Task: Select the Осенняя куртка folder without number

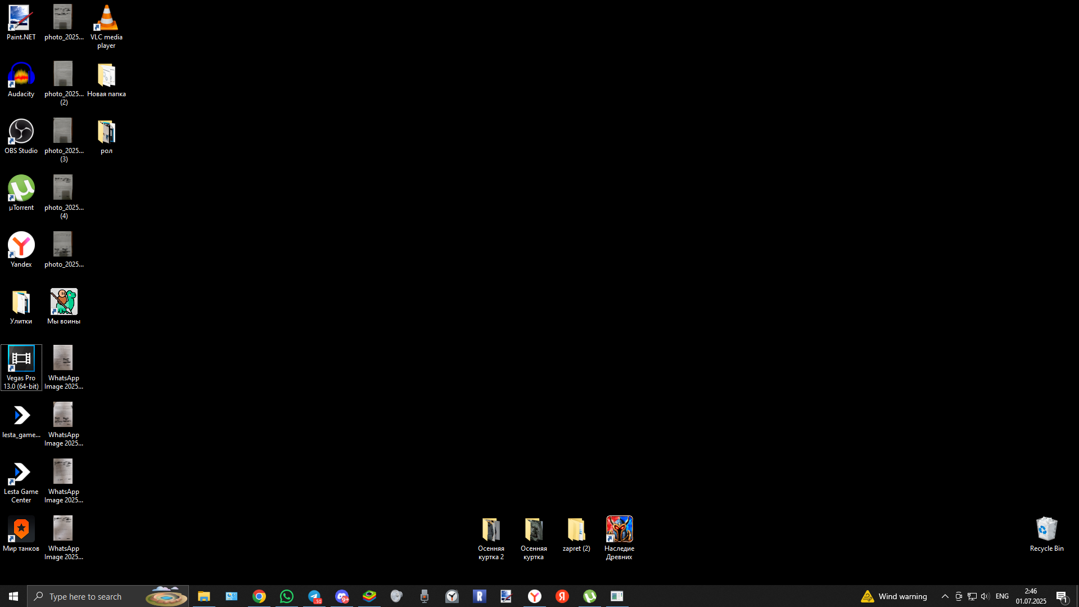Action: [534, 538]
